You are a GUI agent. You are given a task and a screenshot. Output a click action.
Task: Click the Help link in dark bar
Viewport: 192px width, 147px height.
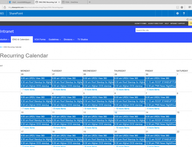(167, 23)
